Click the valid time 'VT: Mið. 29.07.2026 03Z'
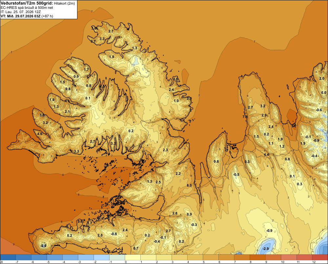Screen dimensions: 328x264 click(20, 16)
